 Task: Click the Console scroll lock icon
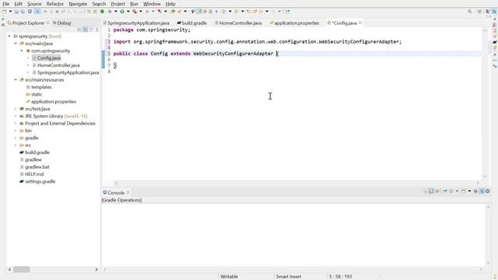(431, 191)
